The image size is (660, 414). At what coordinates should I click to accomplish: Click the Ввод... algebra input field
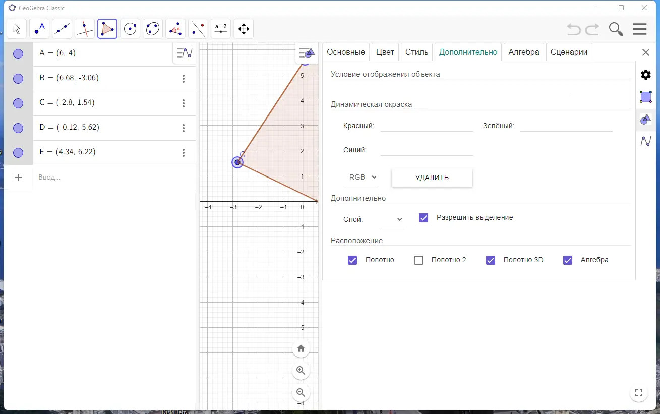(x=114, y=178)
